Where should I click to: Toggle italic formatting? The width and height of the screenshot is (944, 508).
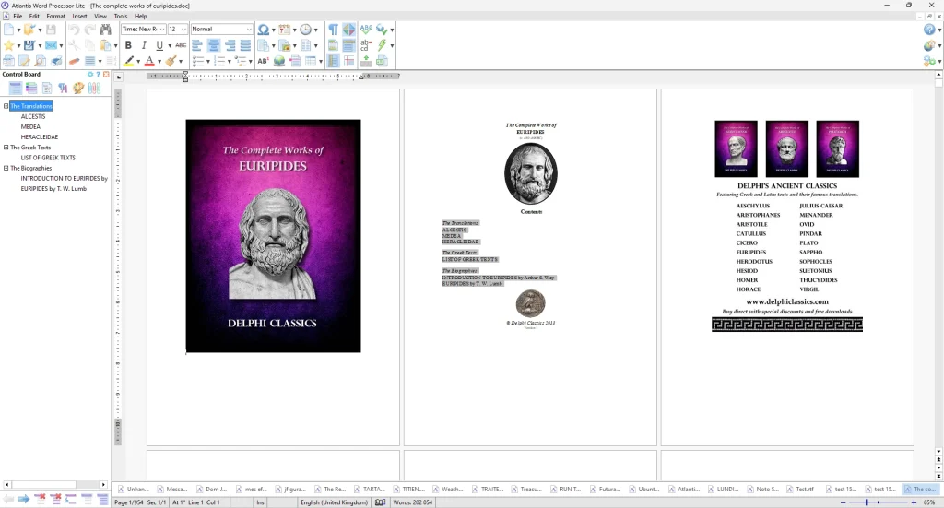144,45
